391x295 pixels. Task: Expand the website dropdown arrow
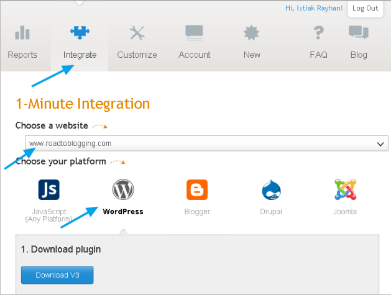380,144
